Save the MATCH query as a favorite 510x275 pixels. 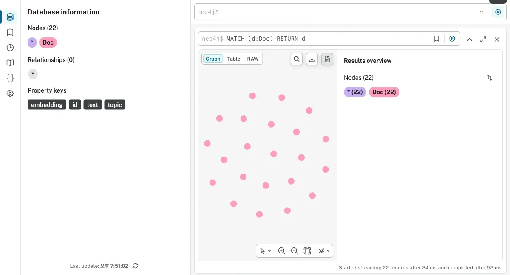point(436,39)
